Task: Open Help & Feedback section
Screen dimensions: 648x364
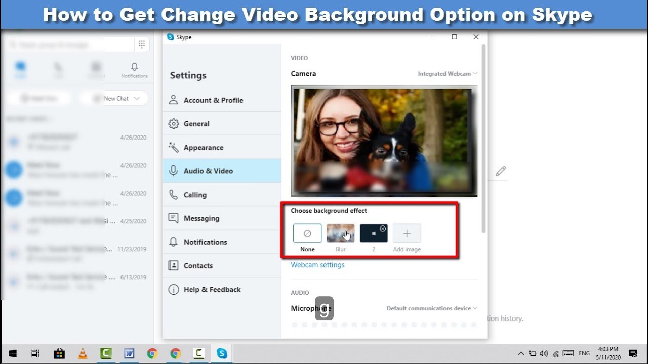Action: (x=222, y=290)
